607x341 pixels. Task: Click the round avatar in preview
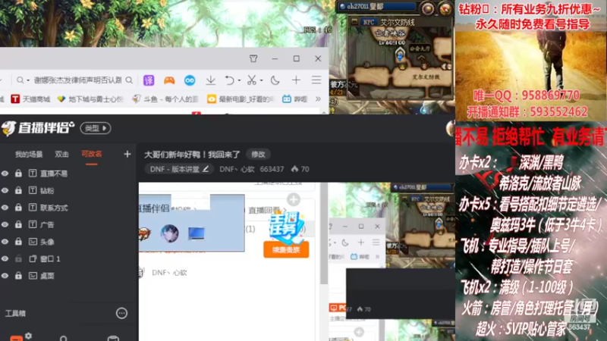[169, 233]
